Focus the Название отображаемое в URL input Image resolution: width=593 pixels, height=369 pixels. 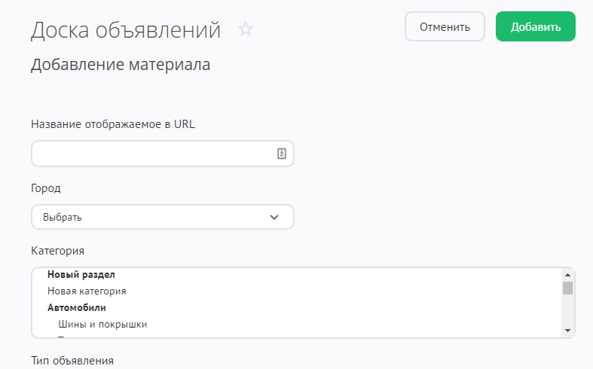[x=151, y=154]
